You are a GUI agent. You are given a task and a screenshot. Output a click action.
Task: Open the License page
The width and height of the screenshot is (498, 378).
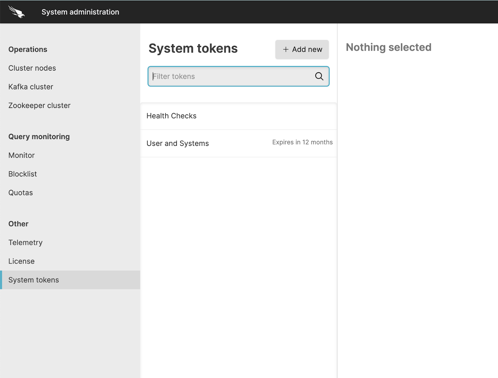coord(21,261)
